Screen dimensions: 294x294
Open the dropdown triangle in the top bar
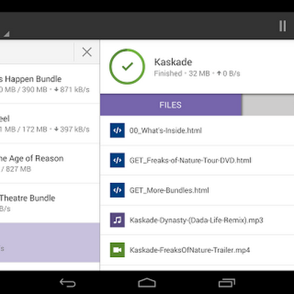tap(7, 34)
